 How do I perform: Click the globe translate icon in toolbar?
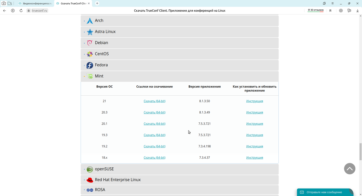coord(341,11)
